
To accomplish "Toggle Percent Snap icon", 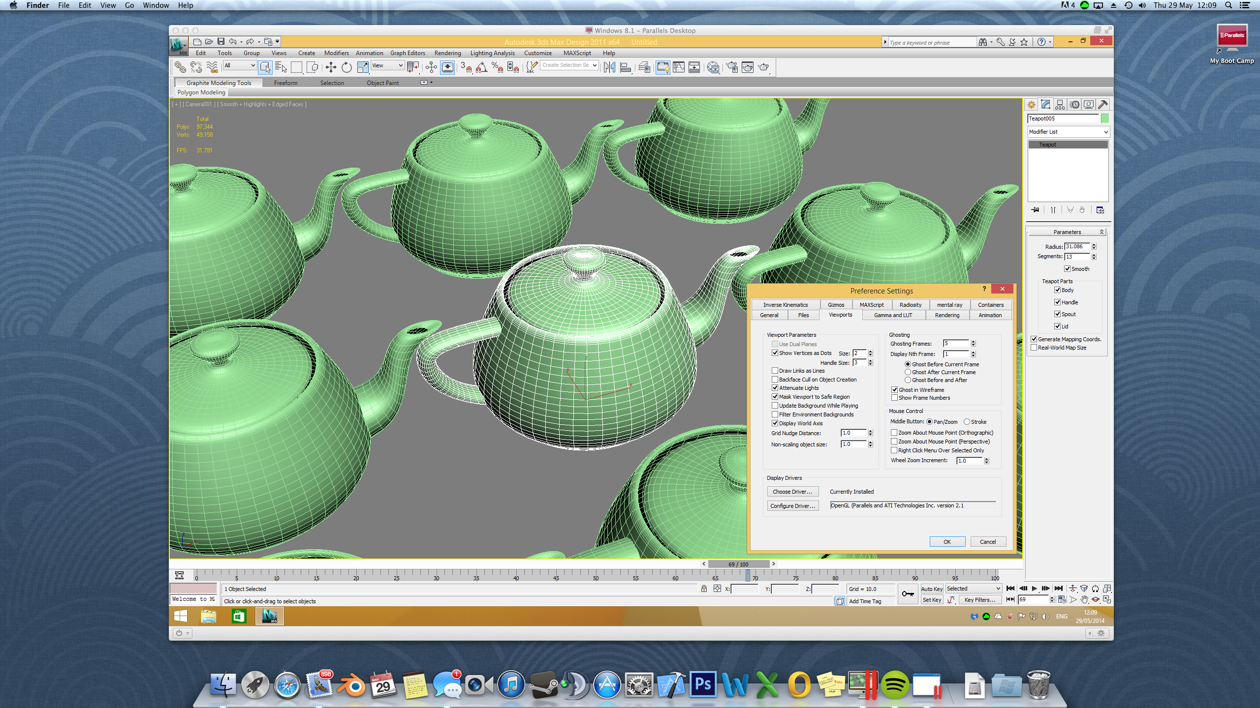I will 497,67.
